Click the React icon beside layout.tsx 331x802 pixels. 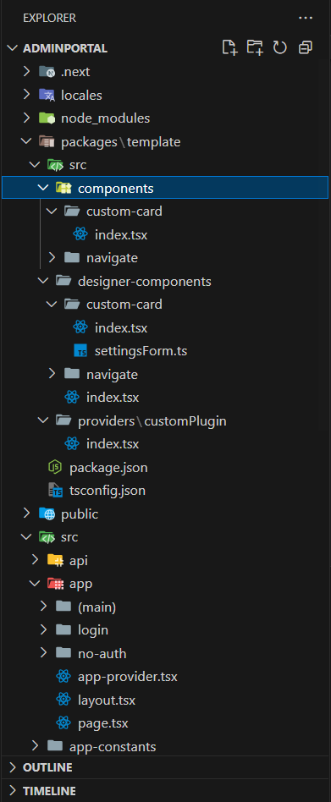(63, 700)
